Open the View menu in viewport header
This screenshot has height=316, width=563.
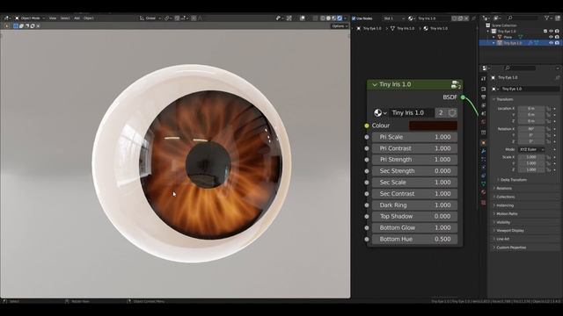[x=53, y=18]
